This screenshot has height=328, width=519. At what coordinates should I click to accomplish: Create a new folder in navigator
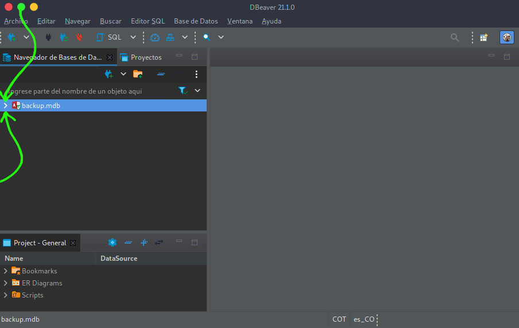138,74
